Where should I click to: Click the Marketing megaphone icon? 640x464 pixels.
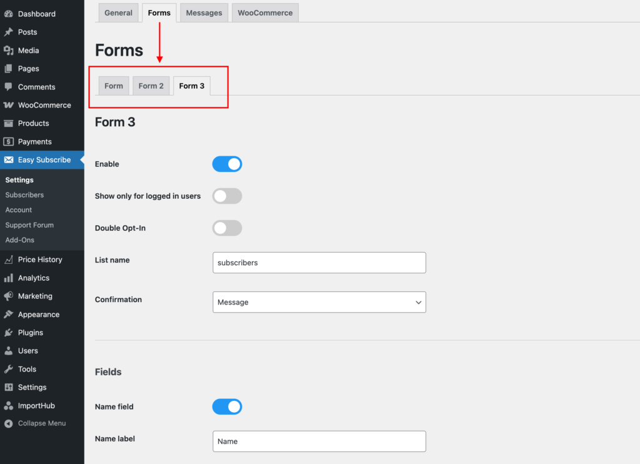click(9, 296)
